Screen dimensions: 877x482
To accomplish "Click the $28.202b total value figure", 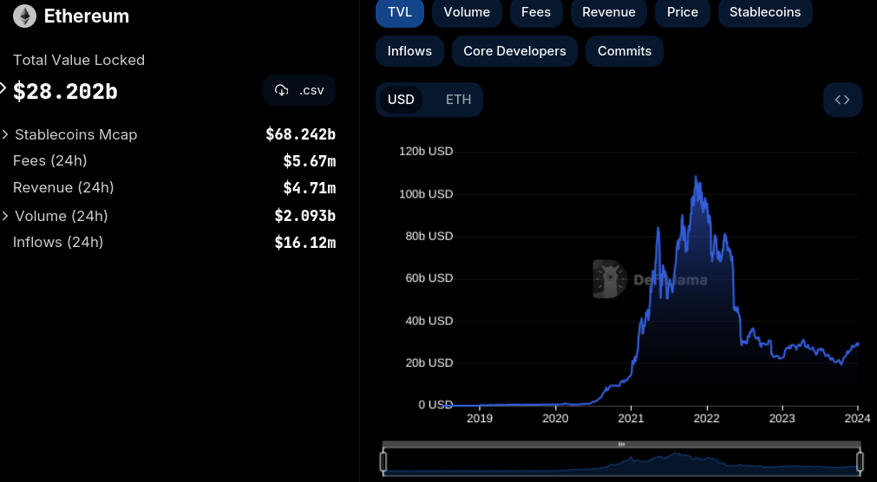I will click(x=65, y=91).
